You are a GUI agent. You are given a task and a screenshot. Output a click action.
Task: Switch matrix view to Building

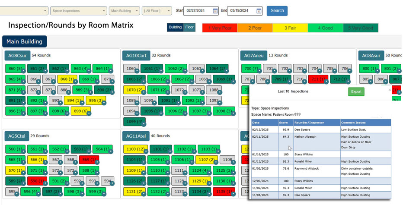click(x=175, y=28)
